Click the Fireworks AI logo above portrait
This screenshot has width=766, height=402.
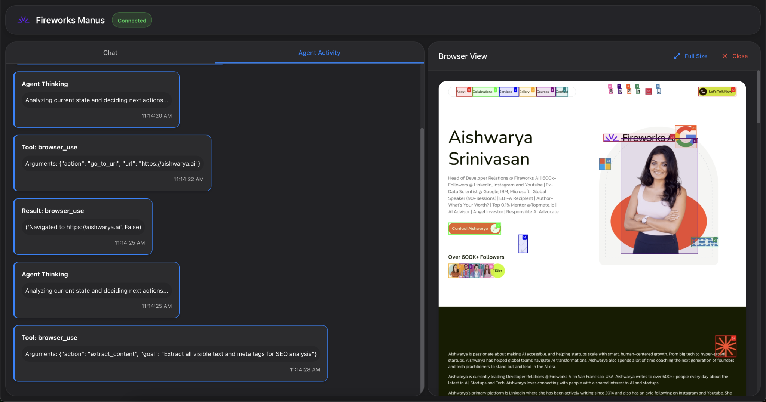[x=639, y=138]
